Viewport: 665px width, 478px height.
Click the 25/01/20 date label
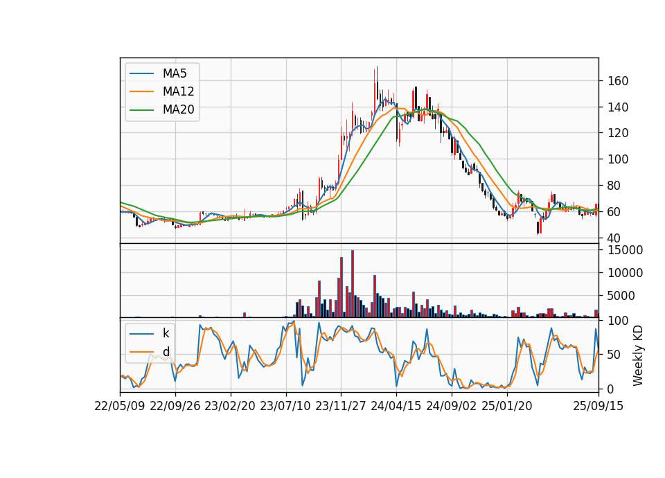(x=507, y=406)
